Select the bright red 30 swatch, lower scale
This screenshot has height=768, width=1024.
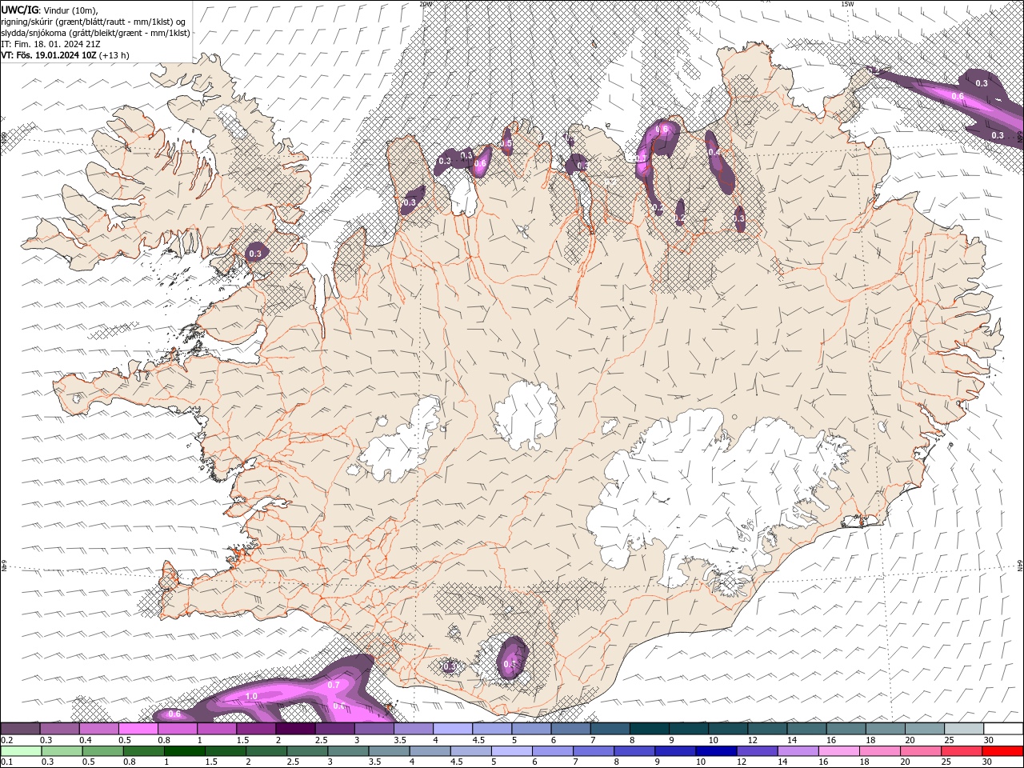(x=1002, y=751)
